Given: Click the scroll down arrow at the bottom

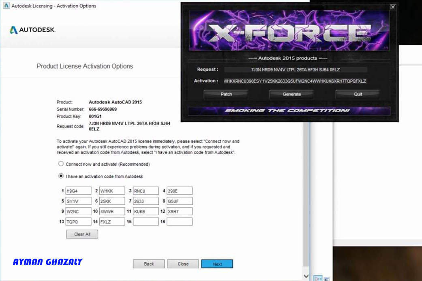Looking at the screenshot, I should (x=306, y=276).
